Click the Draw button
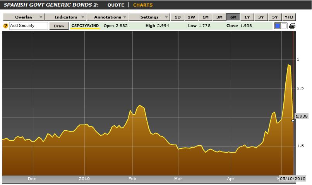The image size is (312, 185). click(x=59, y=26)
